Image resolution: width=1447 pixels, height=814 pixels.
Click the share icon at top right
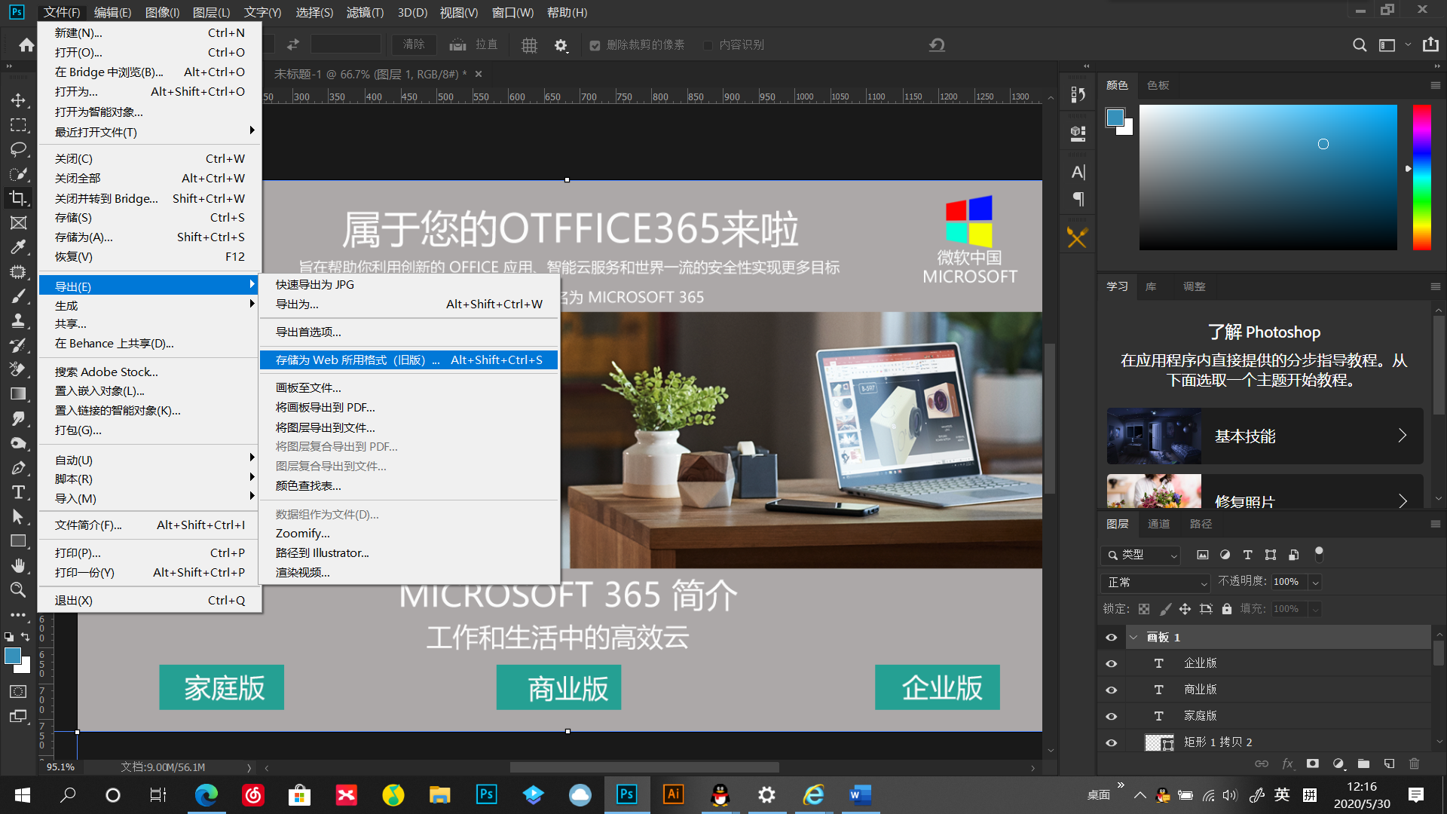pyautogui.click(x=1430, y=45)
